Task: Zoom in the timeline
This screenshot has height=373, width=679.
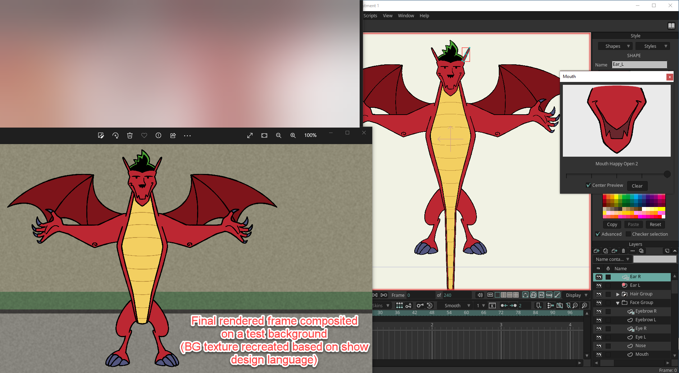Action: pyautogui.click(x=585, y=305)
